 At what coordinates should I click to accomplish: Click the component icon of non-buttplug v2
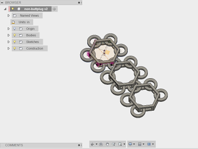[19, 9]
